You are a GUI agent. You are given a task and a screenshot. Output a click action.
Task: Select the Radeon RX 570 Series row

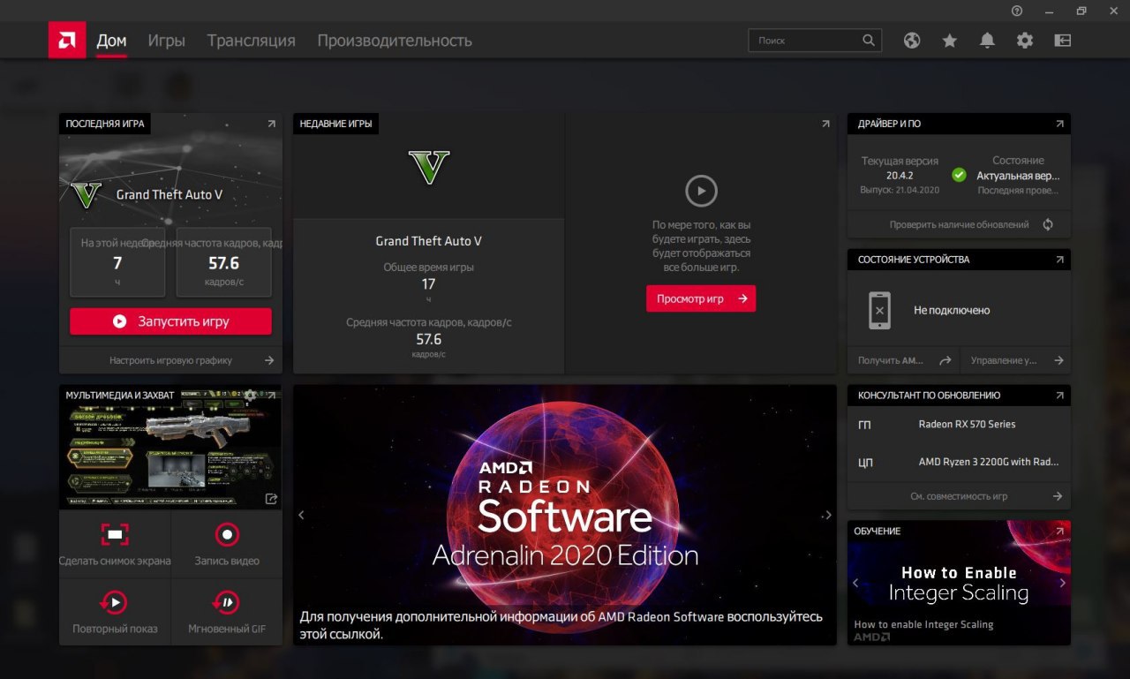(x=959, y=424)
